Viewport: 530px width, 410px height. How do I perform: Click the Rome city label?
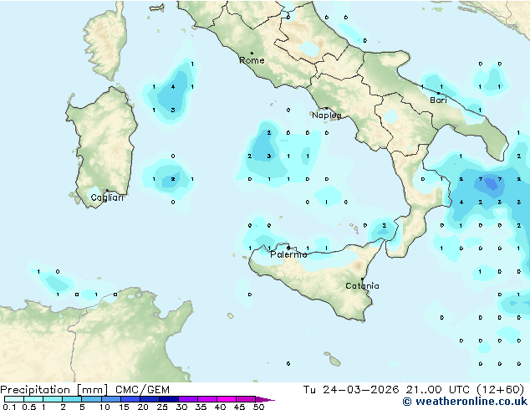tap(252, 60)
